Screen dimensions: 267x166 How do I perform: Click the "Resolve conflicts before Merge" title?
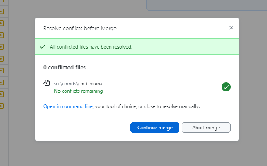80,28
